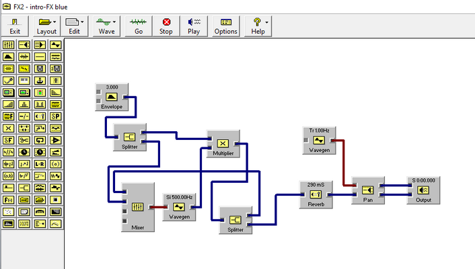Select the Output node on canvas

423,190
